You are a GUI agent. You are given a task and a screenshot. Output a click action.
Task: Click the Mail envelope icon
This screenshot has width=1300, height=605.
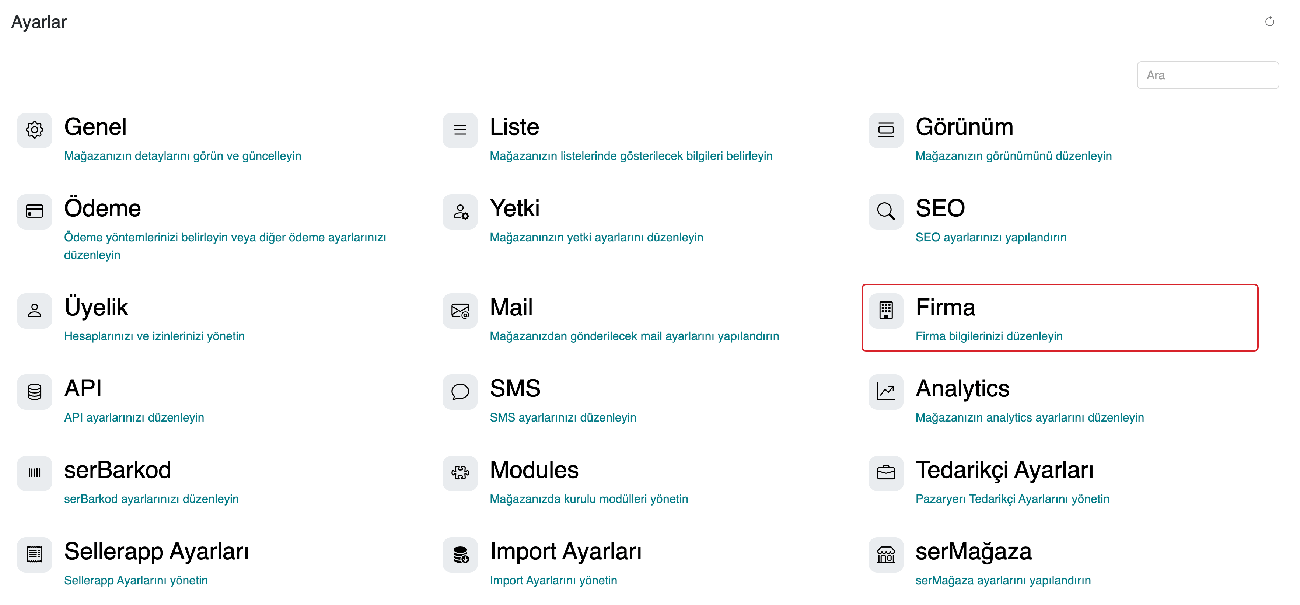click(x=460, y=310)
